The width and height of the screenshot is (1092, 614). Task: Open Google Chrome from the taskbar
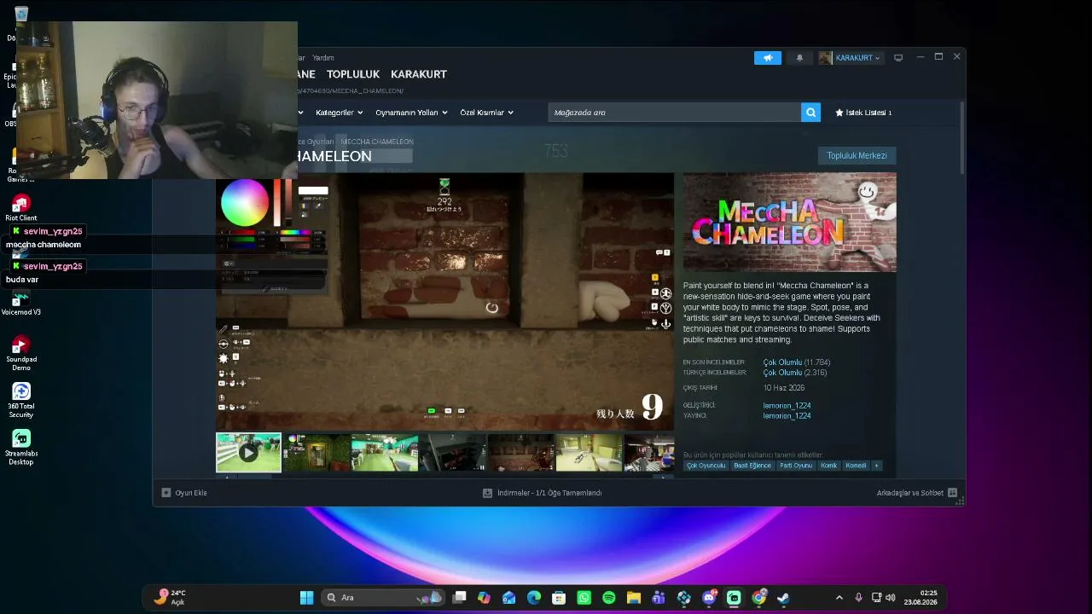pos(758,598)
